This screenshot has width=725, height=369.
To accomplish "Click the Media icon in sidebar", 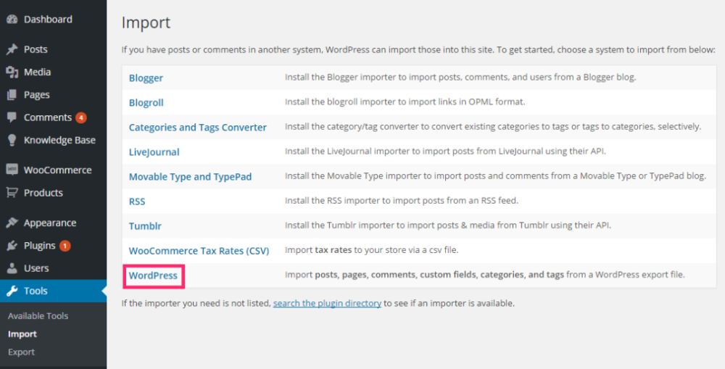I will tap(12, 72).
